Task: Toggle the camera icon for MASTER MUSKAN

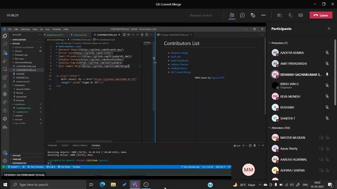Action: click(321, 138)
